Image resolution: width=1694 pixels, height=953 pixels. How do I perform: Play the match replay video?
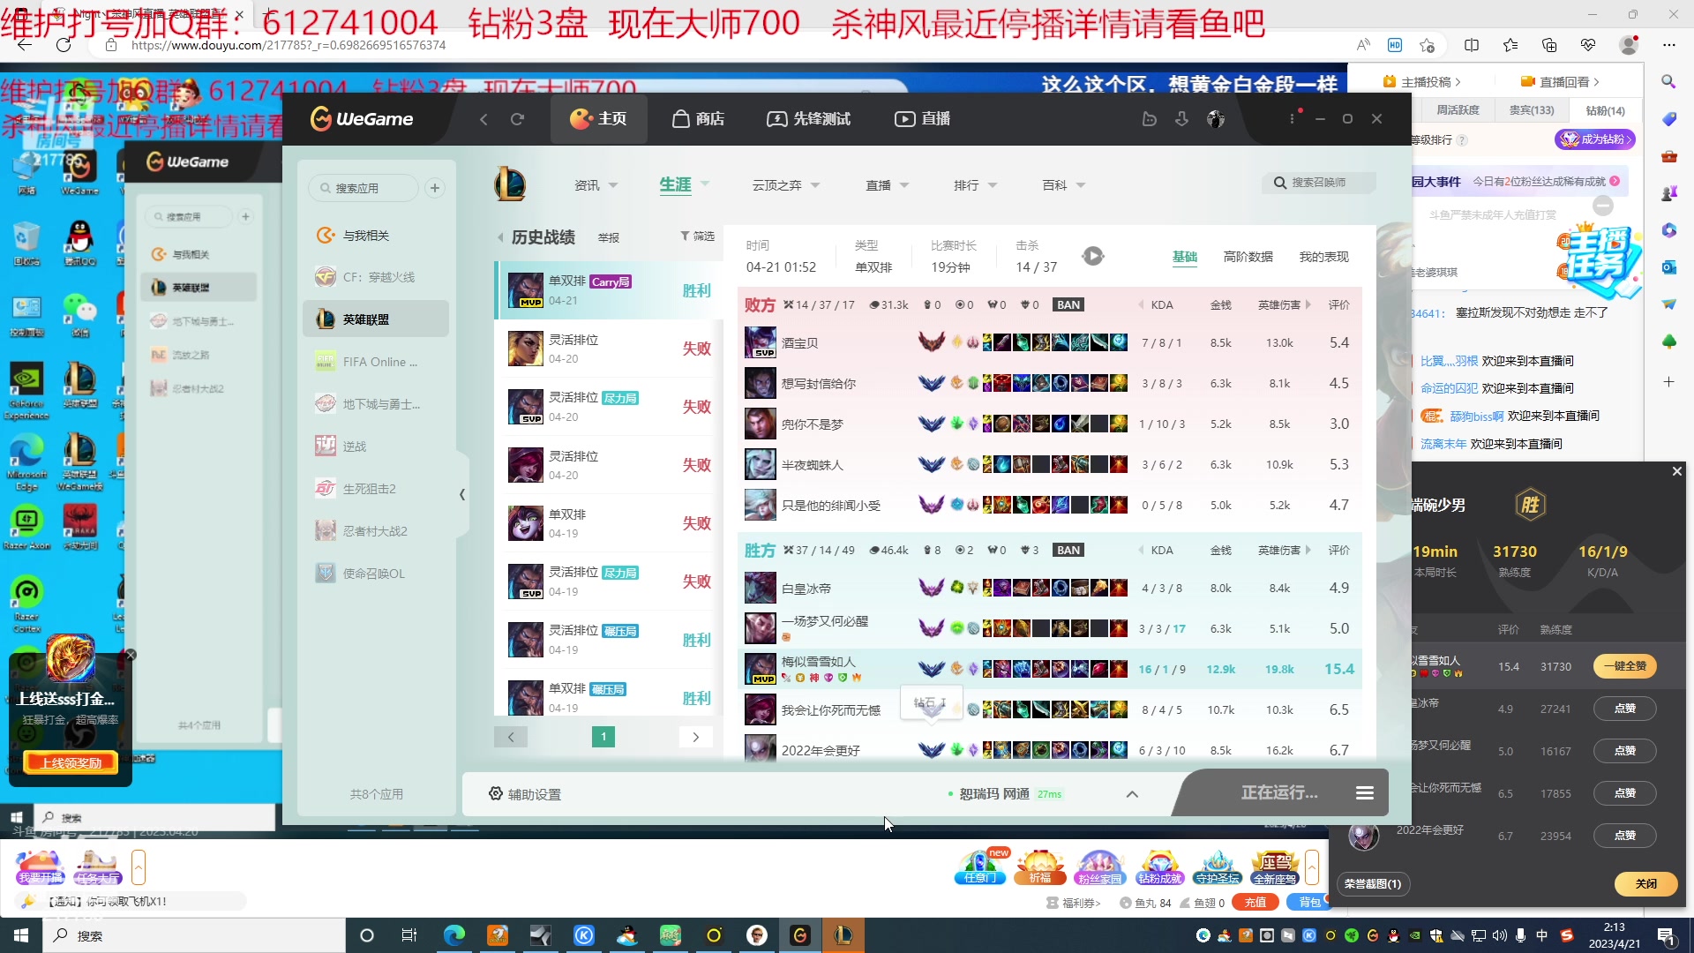pos(1093,255)
